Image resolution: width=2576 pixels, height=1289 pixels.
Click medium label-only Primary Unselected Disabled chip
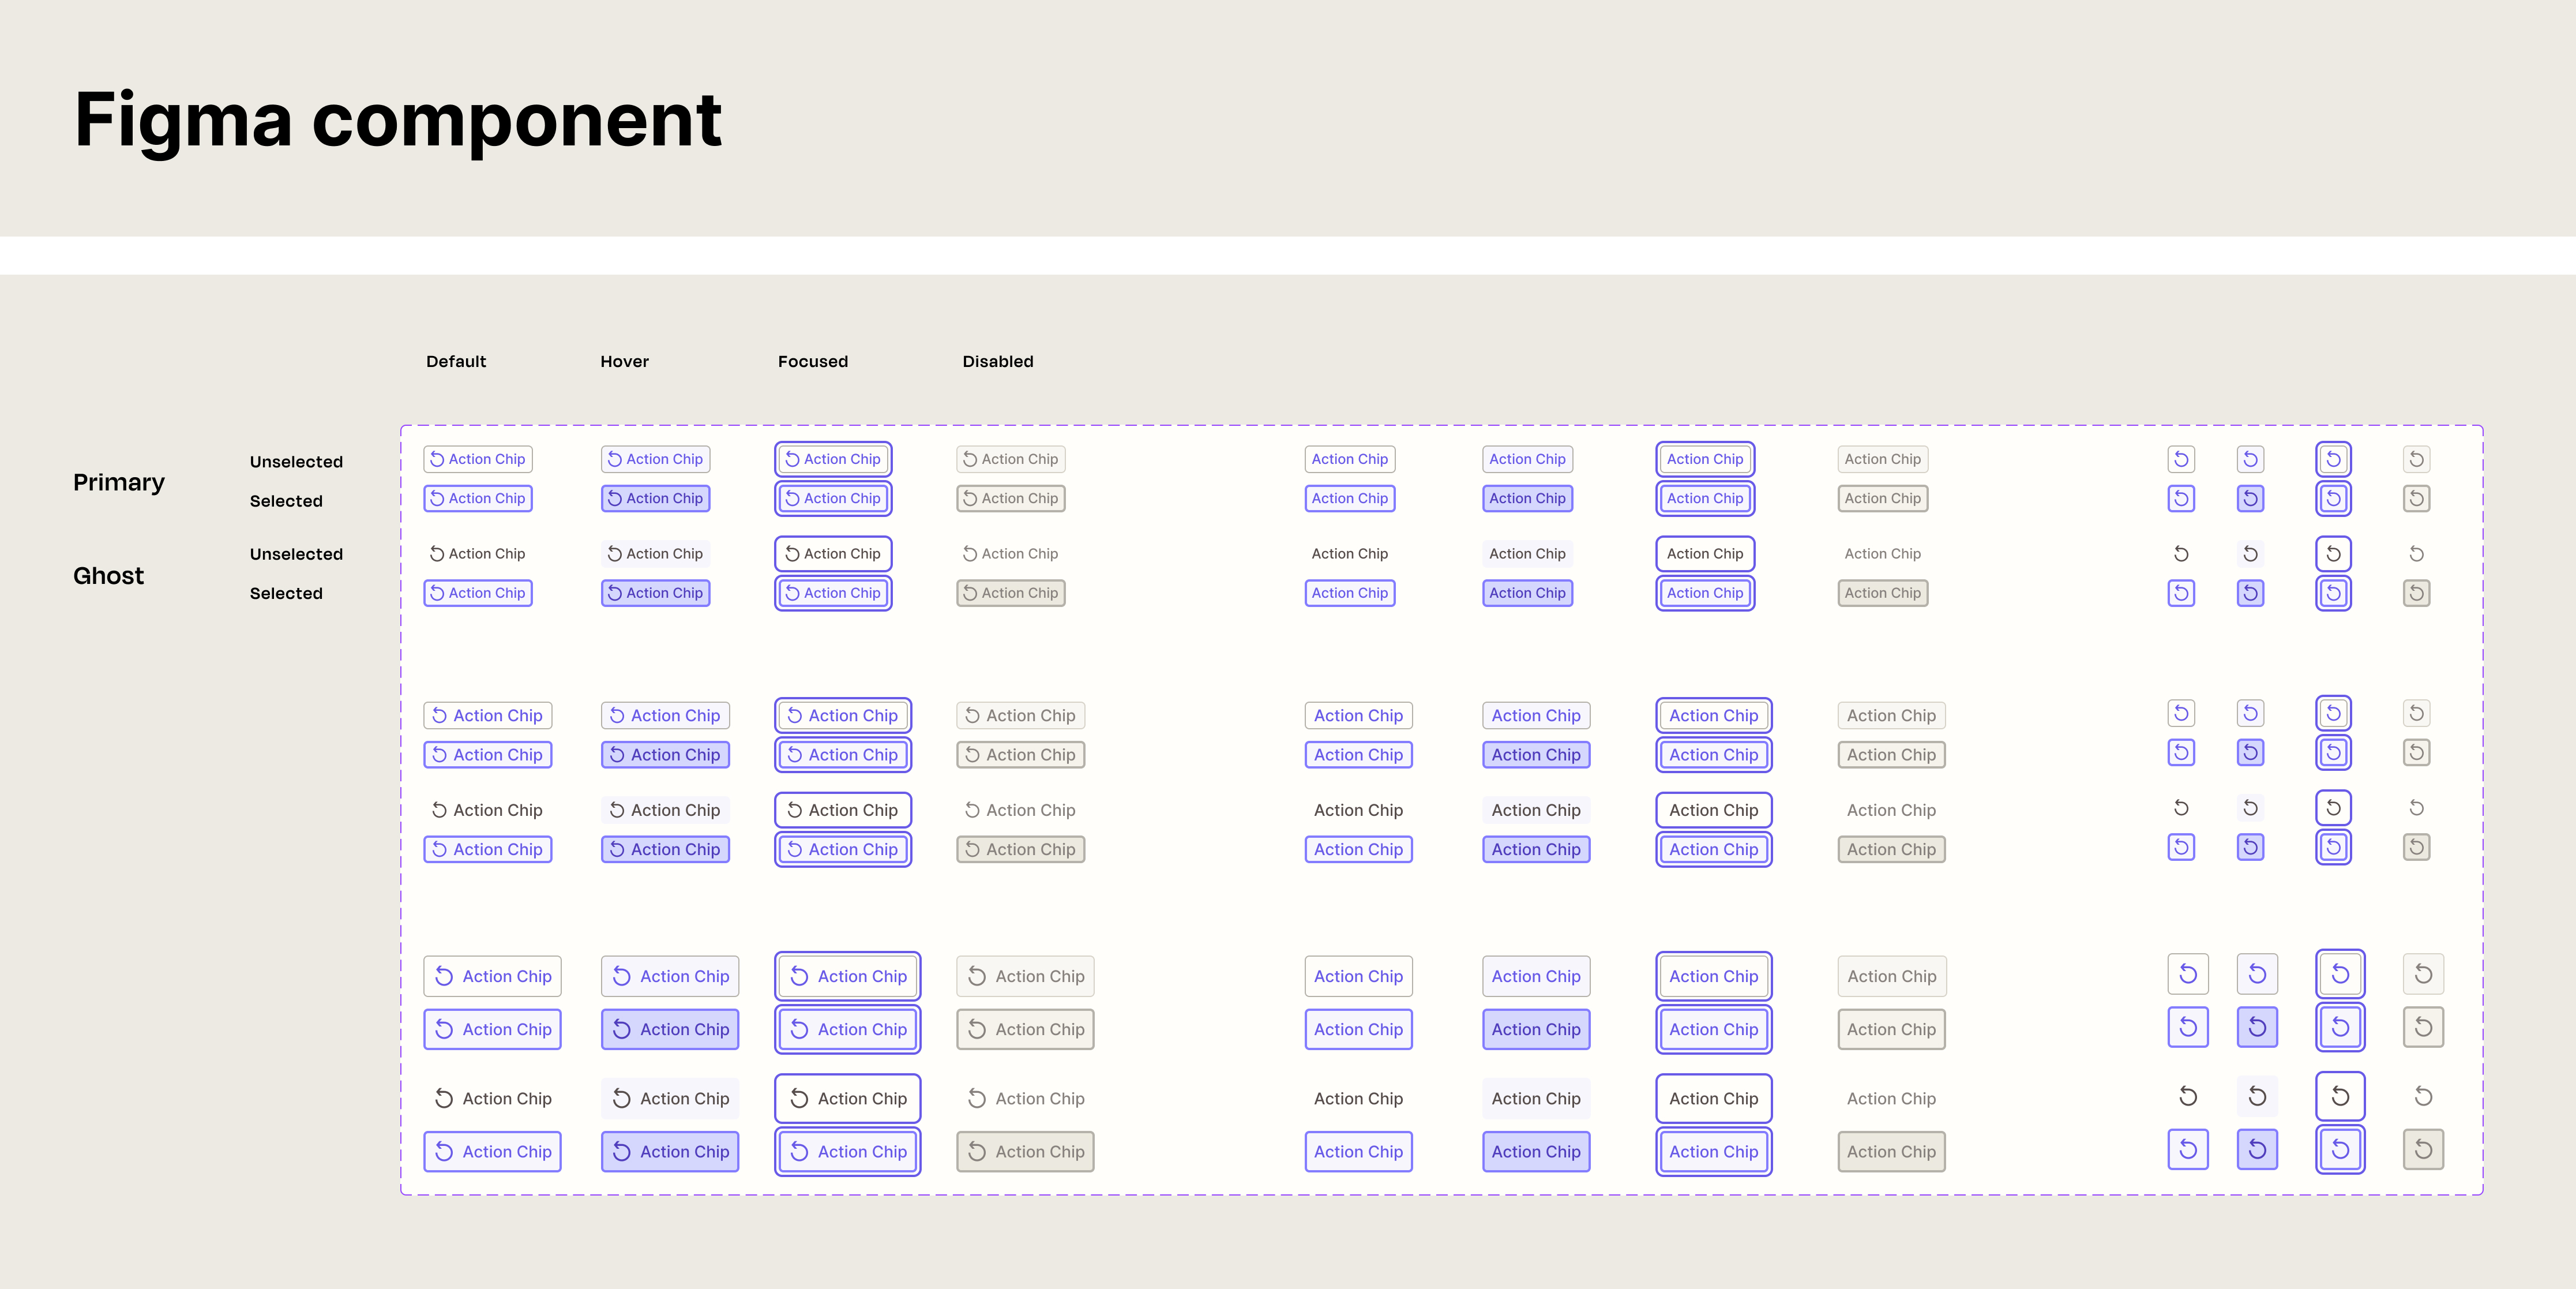(x=1892, y=715)
